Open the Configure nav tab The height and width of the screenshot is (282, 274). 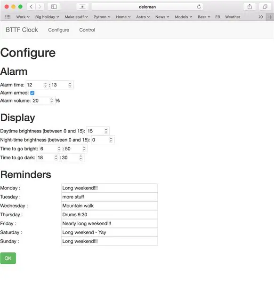[58, 30]
